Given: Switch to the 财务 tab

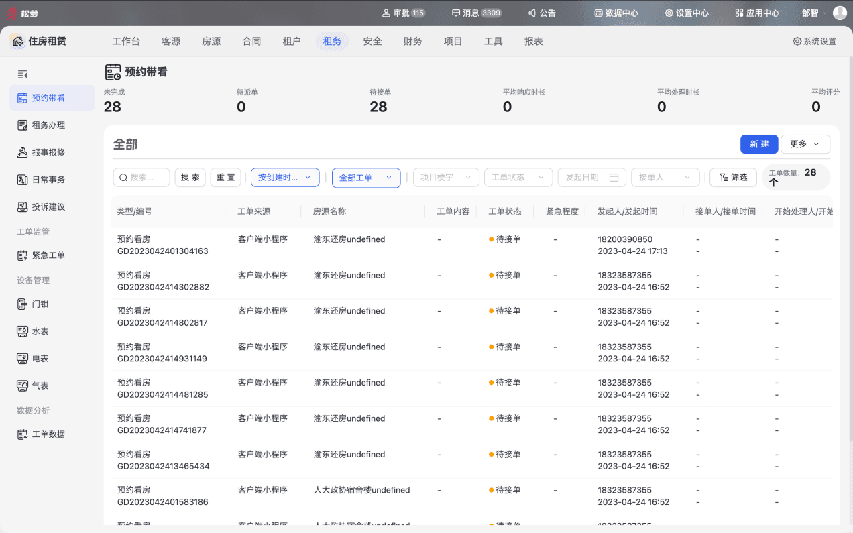Looking at the screenshot, I should point(412,41).
